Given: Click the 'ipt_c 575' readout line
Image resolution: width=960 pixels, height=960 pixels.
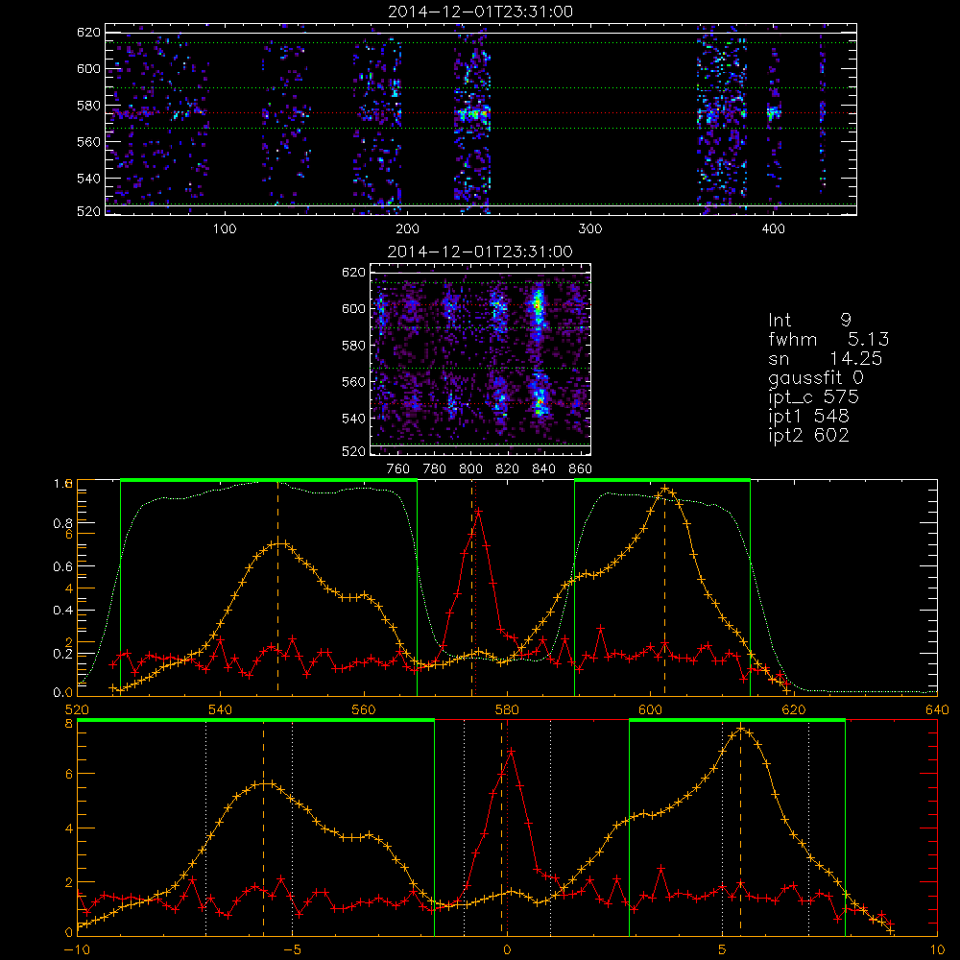Looking at the screenshot, I should point(814,397).
